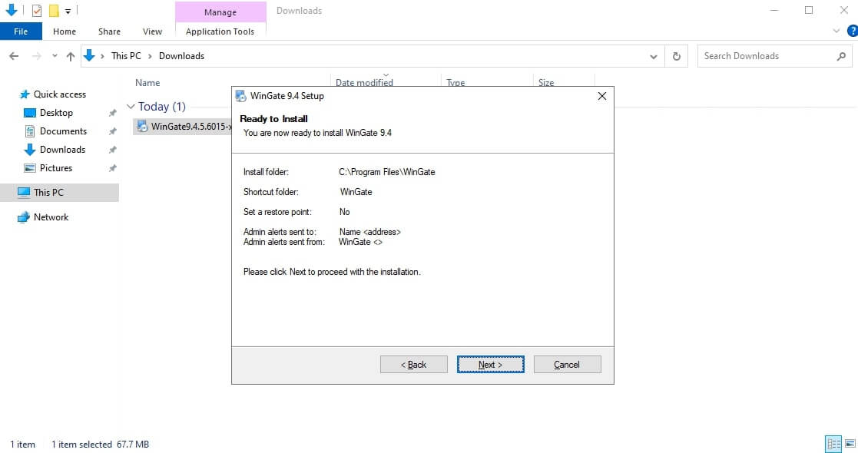Switch to large icons view in status bar
This screenshot has height=453, width=858.
850,444
